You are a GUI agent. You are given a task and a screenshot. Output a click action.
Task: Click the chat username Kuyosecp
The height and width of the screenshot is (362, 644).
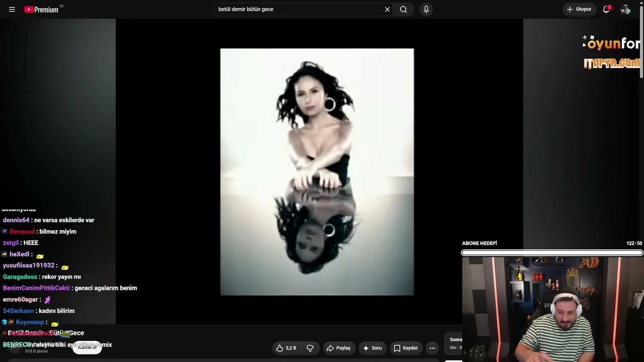30,322
